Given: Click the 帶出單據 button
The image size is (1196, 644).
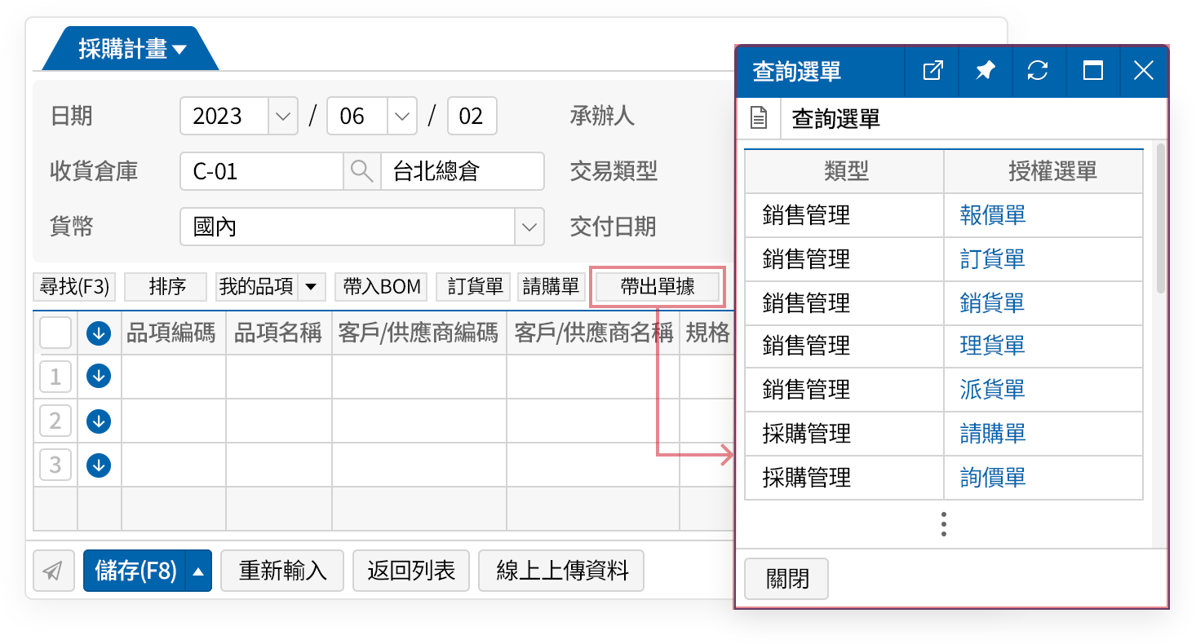Looking at the screenshot, I should 657,286.
